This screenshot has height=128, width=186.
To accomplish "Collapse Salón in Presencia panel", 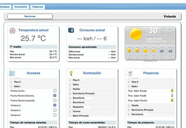I will 129,86.
